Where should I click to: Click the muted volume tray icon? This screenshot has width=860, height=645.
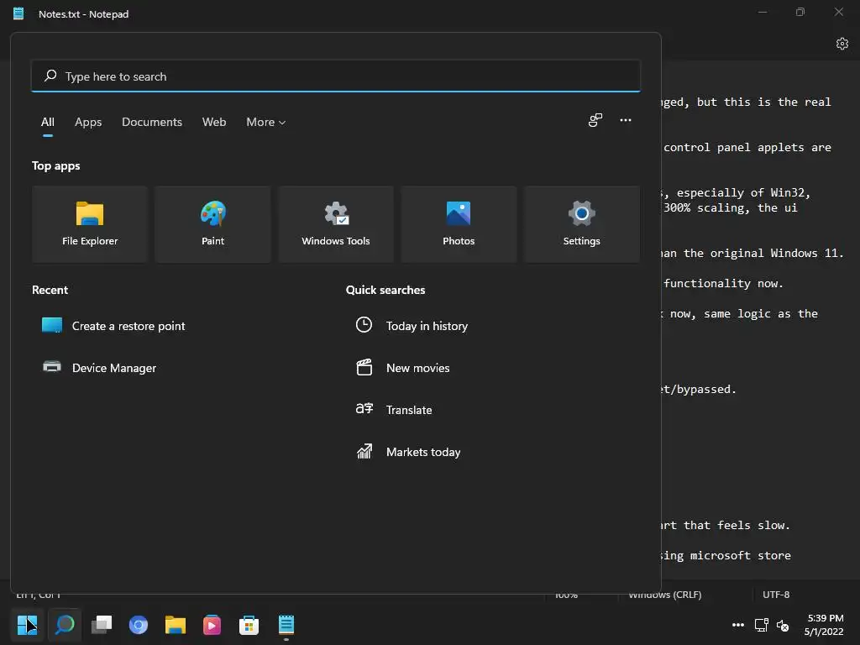click(783, 625)
